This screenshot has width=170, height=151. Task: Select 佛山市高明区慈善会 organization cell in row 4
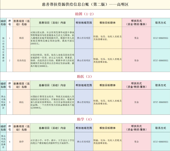(3, 142)
